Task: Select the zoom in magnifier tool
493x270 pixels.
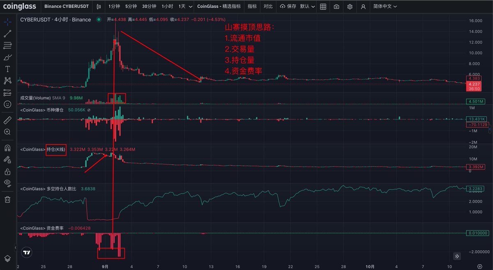Action: 7,132
